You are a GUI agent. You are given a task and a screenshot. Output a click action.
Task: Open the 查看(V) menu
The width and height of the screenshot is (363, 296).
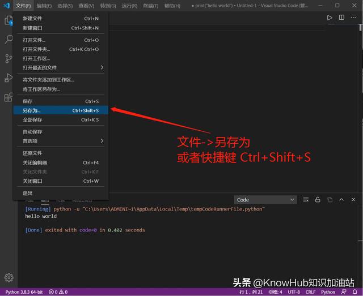pos(86,6)
